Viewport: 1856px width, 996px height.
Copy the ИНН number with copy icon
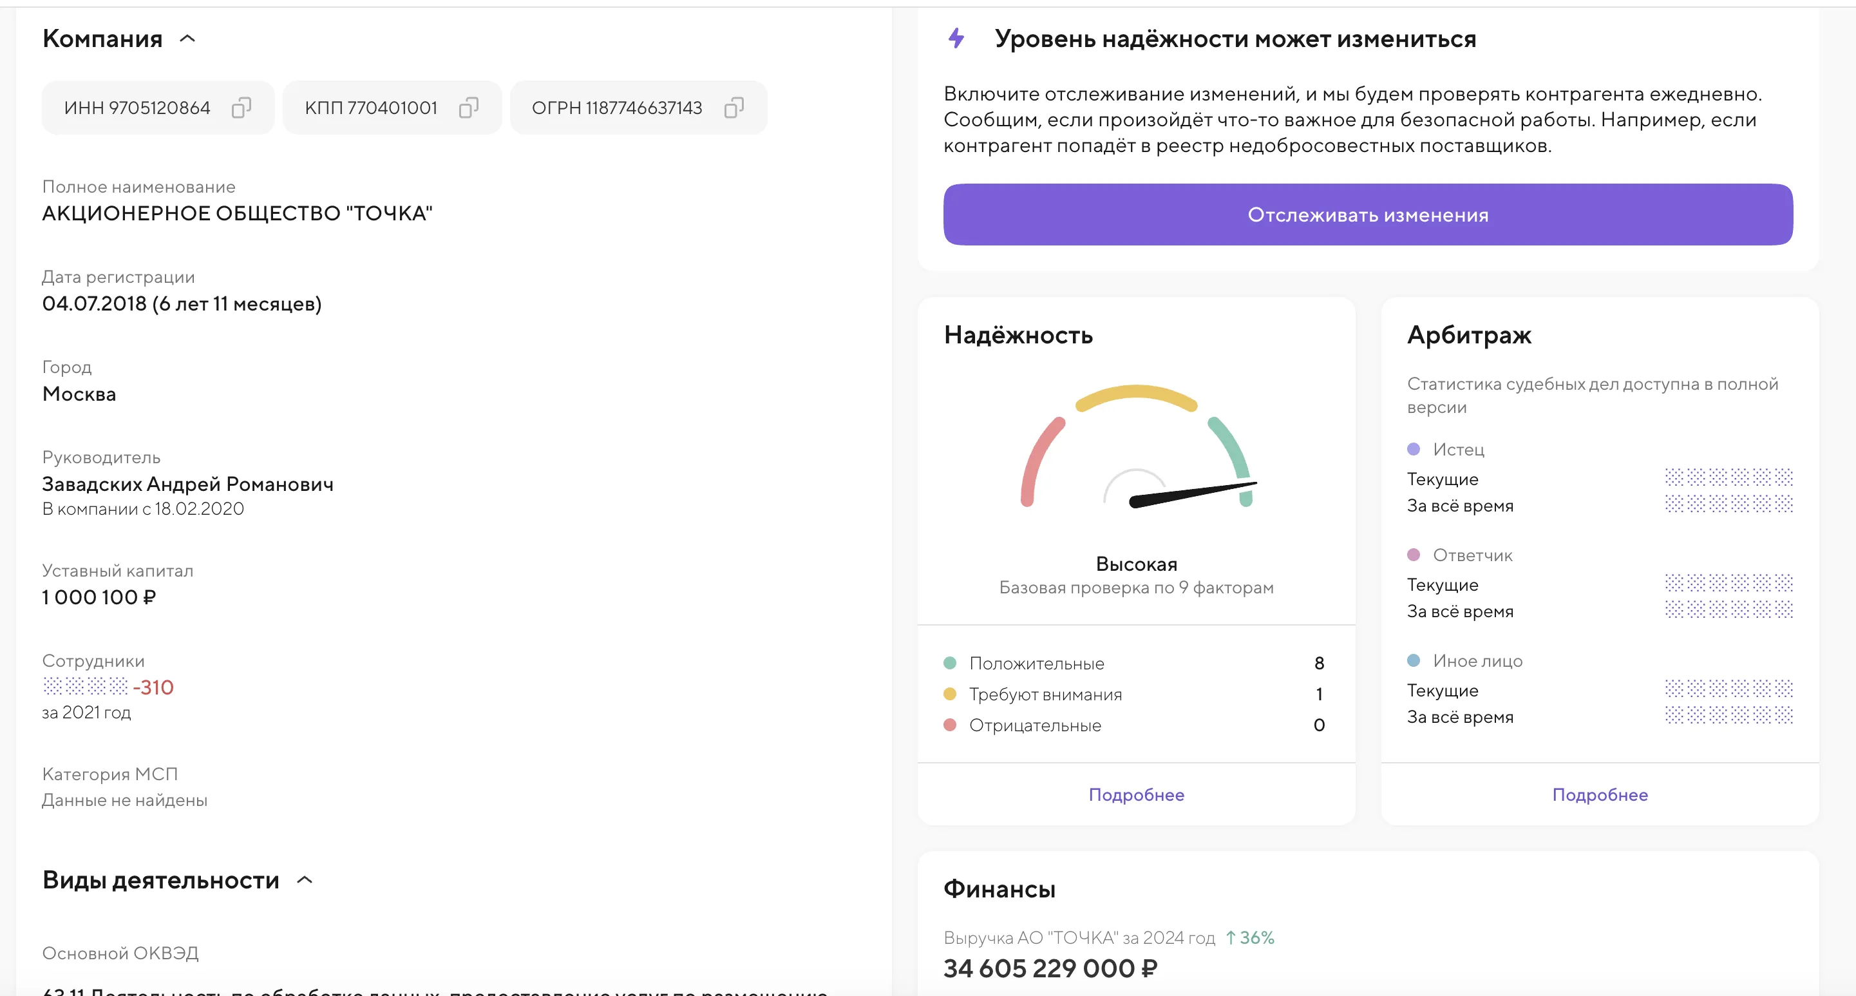point(241,108)
